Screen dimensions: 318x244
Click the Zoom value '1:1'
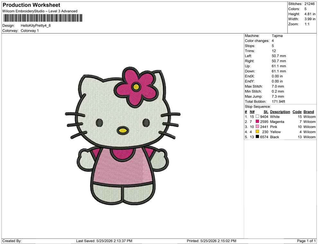307,24
